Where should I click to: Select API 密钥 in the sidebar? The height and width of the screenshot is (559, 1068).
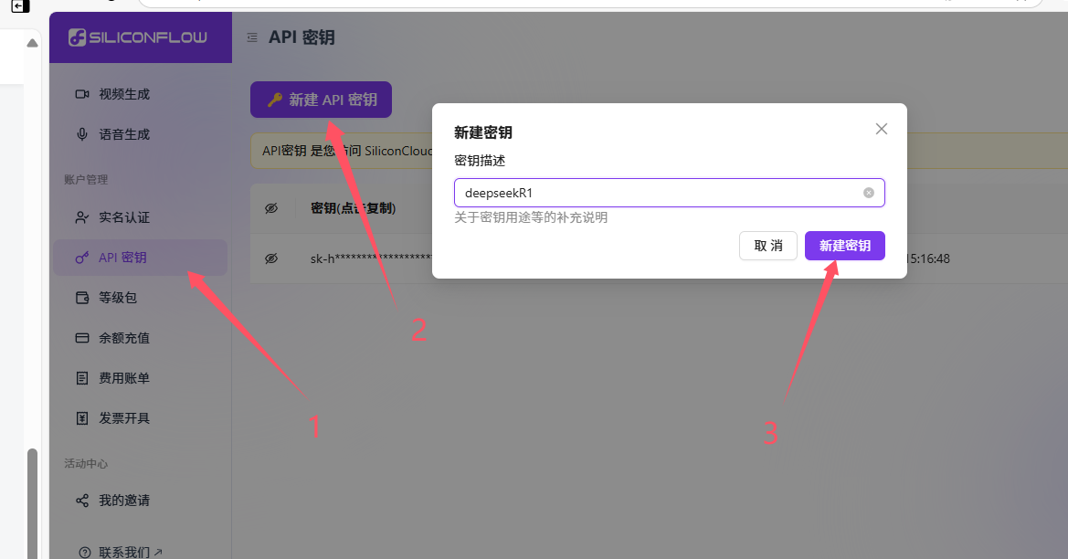(141, 258)
